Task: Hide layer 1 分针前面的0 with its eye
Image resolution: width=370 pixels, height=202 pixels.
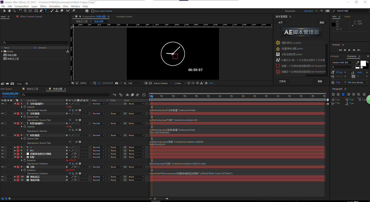Action: (2, 104)
